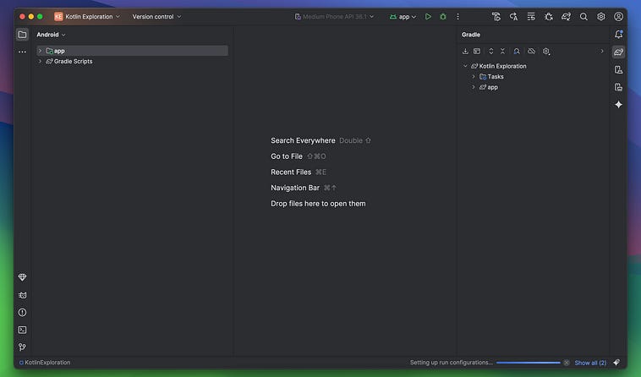Open Logcat cat icon in left sidebar
Screen dimensions: 641x377
point(22,295)
